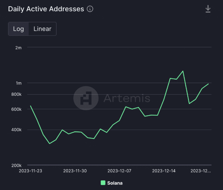The height and width of the screenshot is (190, 223).
Task: Click the 1m y-axis label
Action: pyautogui.click(x=19, y=83)
